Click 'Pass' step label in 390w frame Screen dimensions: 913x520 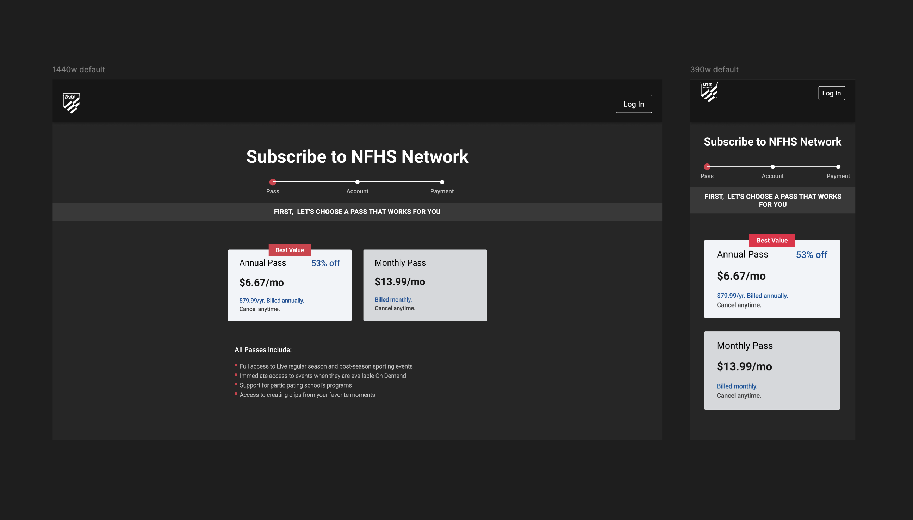pyautogui.click(x=707, y=176)
